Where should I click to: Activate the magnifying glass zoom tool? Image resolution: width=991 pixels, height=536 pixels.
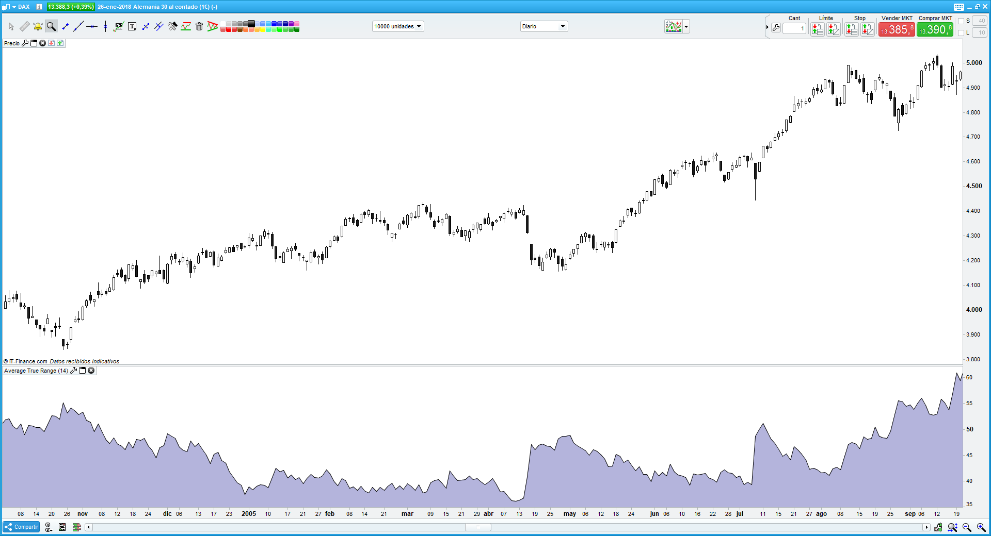pyautogui.click(x=51, y=26)
